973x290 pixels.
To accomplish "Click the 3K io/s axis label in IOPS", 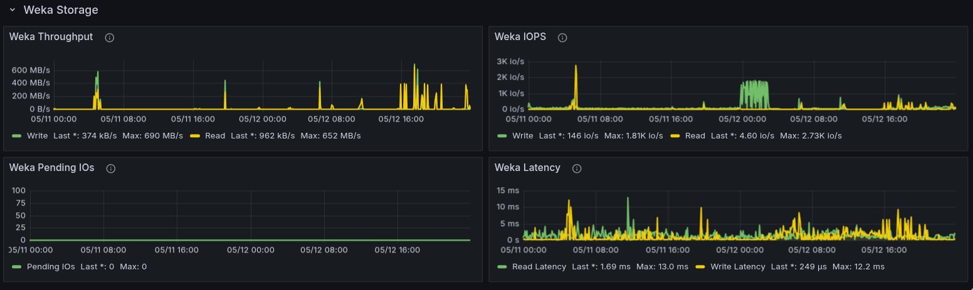I will click(x=511, y=61).
